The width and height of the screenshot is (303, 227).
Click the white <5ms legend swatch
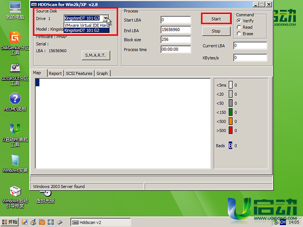click(231, 85)
